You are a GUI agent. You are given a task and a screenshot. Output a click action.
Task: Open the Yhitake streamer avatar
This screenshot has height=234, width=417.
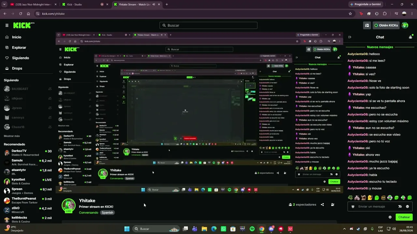coord(68,205)
